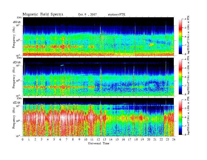Click the date 'Oct. 9, 2007'

[x=87, y=14]
